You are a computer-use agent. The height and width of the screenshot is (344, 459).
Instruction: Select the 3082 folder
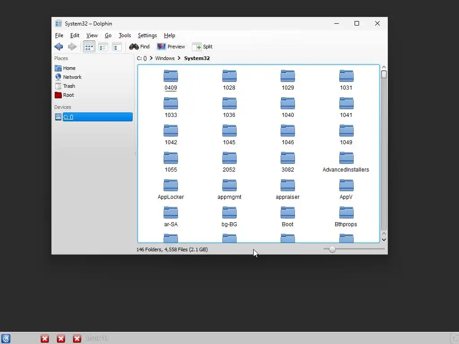tap(288, 162)
